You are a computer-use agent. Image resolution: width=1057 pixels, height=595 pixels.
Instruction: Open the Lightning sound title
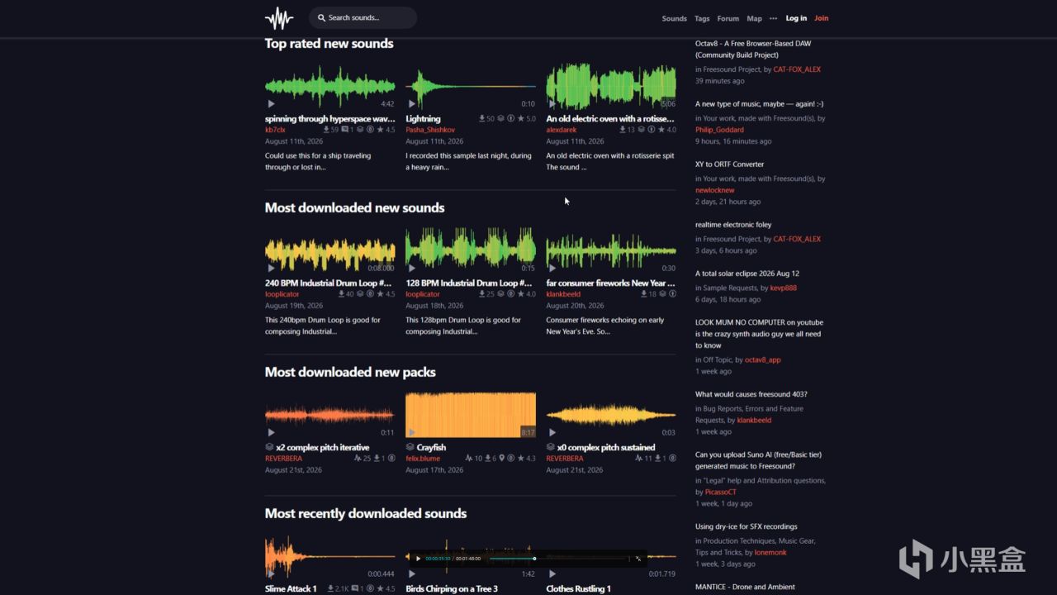pos(423,118)
